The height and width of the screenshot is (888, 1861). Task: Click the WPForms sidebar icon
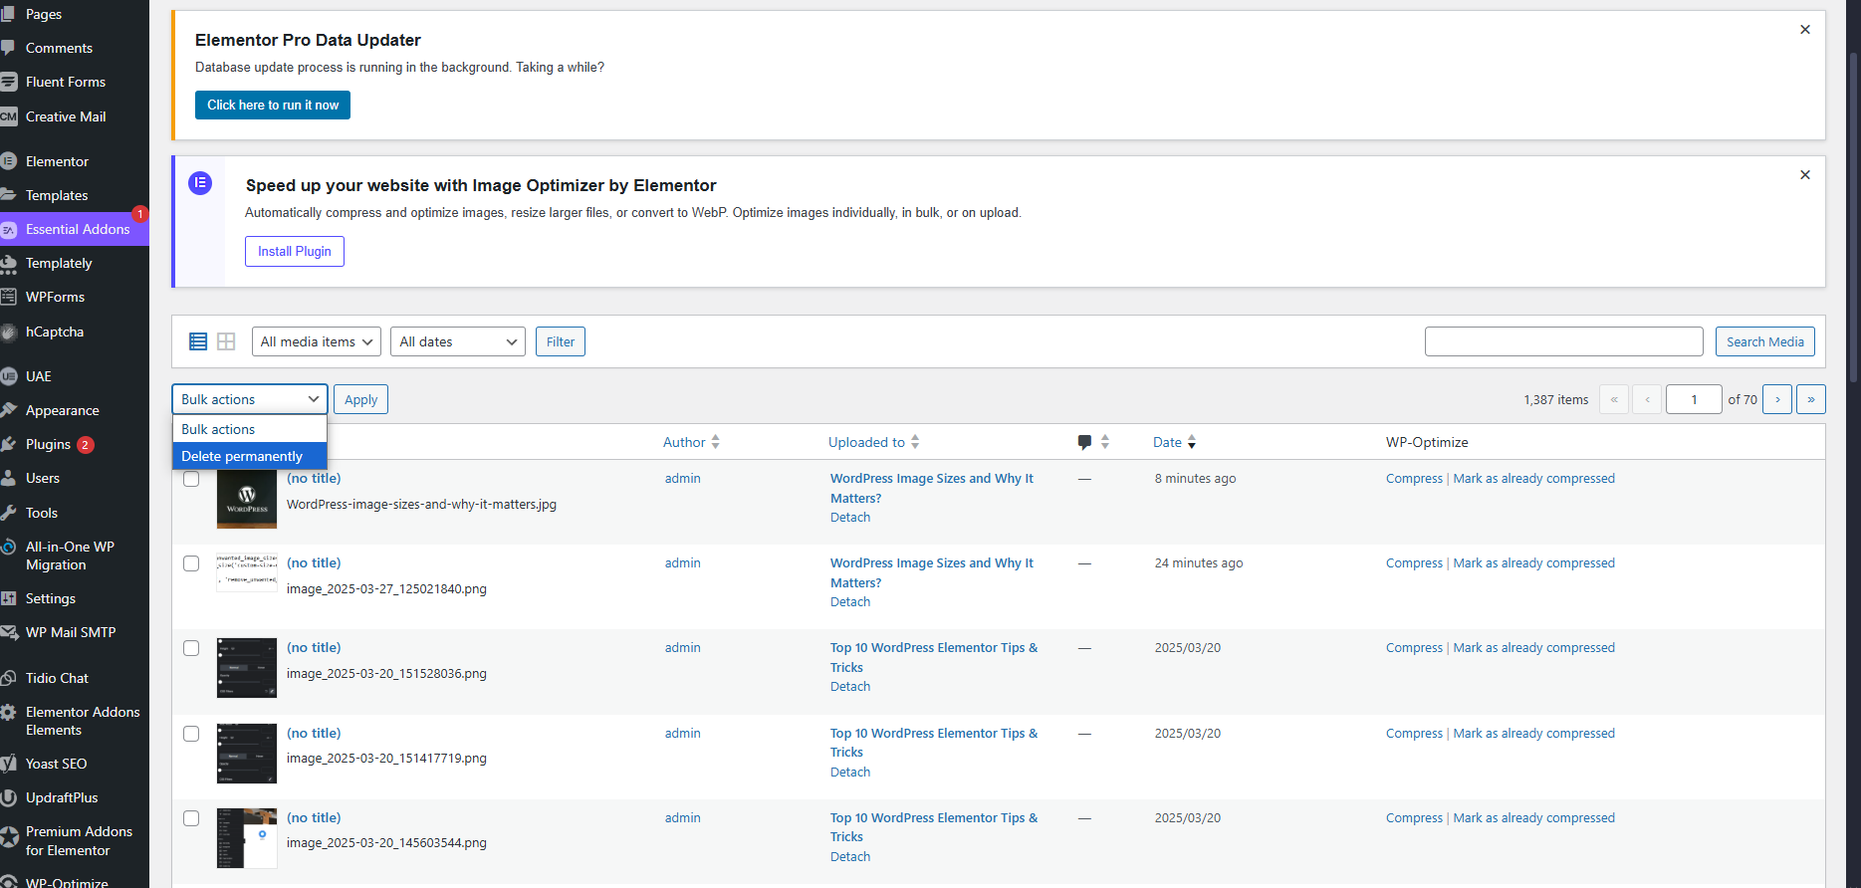click(8, 297)
